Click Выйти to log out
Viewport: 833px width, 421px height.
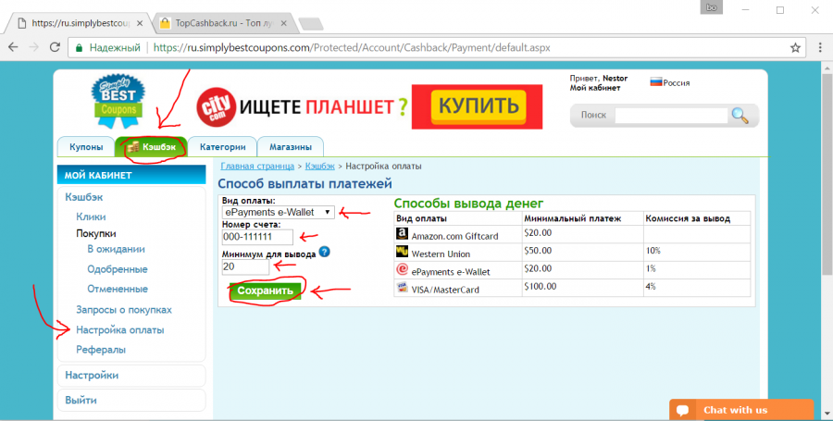(x=81, y=401)
